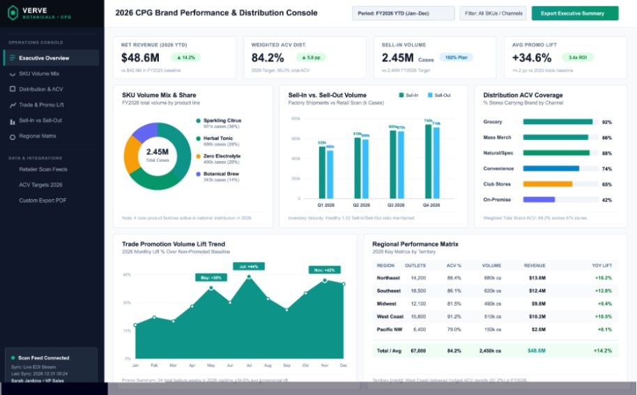637x395 pixels.
Task: Toggle Sparkling Citrus legend entry
Action: [219, 123]
